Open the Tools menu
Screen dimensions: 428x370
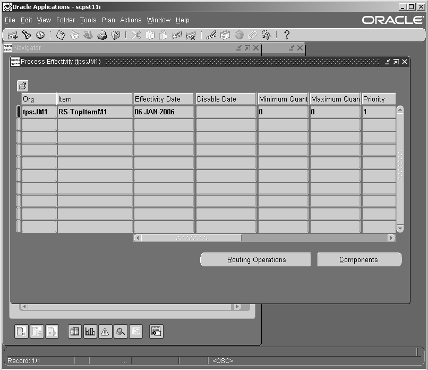pyautogui.click(x=88, y=20)
